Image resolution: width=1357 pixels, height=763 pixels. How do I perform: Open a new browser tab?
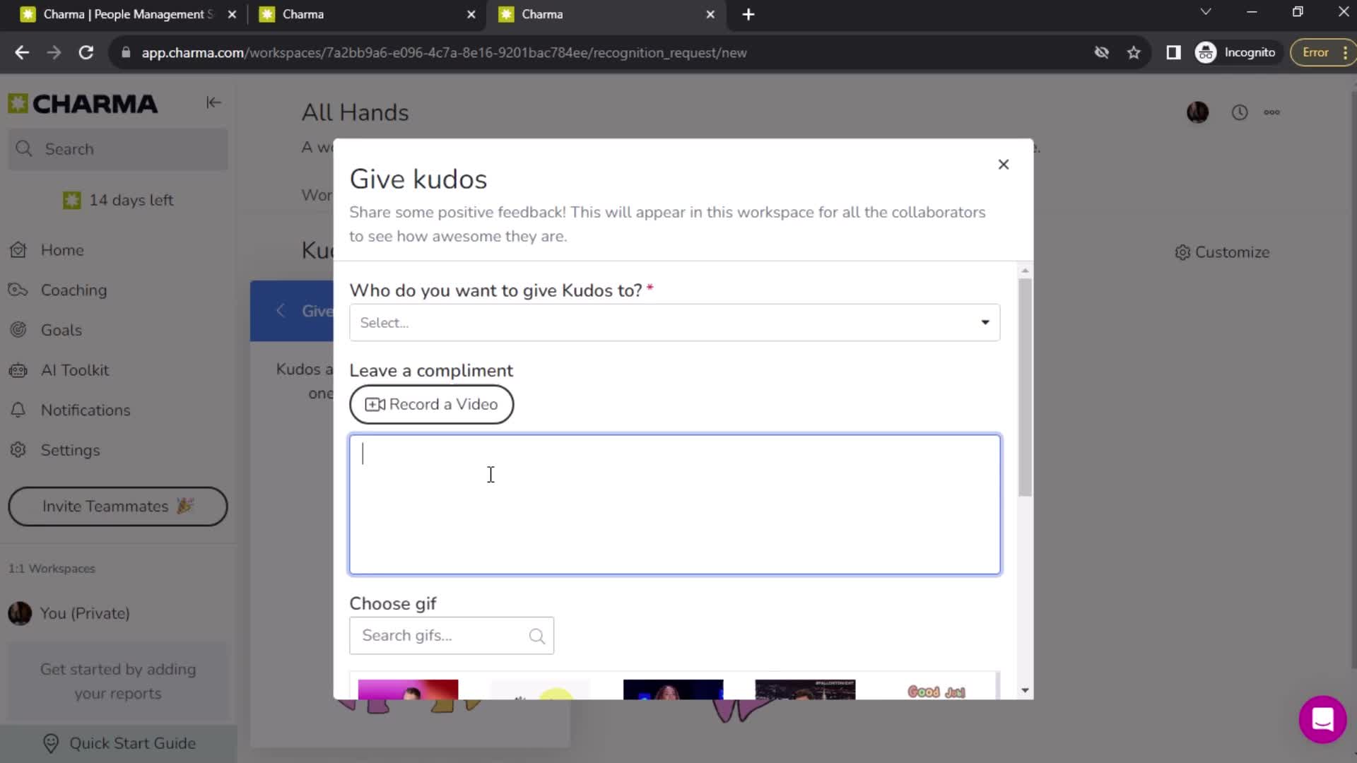point(748,14)
